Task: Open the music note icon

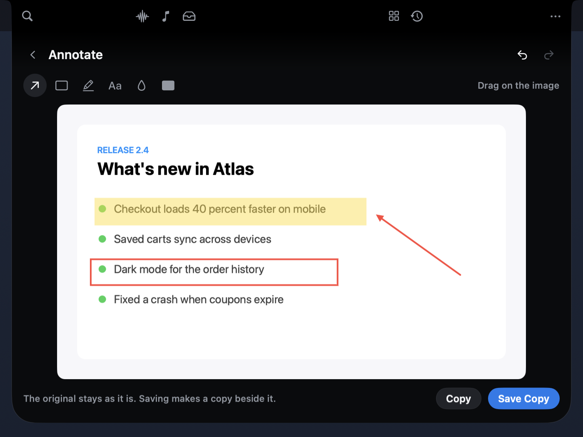Action: 166,16
